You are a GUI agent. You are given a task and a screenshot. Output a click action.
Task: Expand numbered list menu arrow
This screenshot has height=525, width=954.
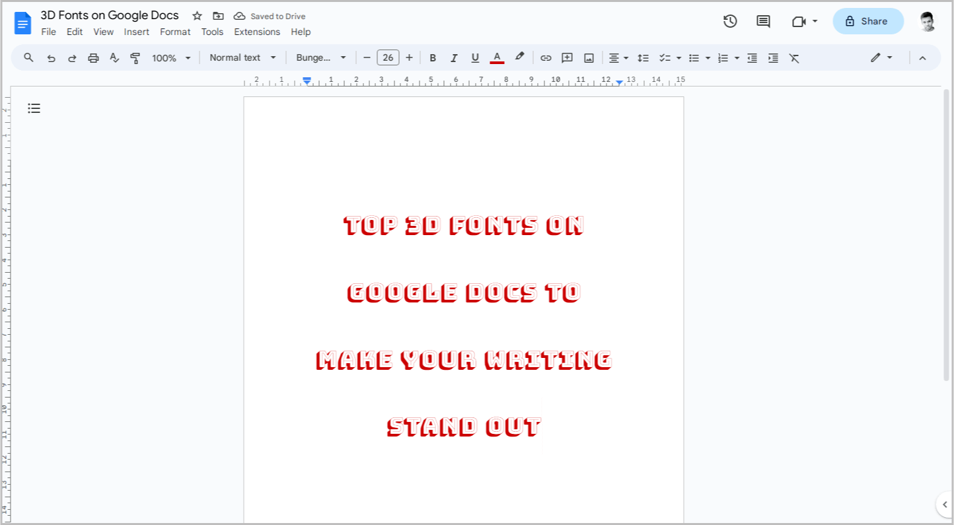pyautogui.click(x=737, y=58)
